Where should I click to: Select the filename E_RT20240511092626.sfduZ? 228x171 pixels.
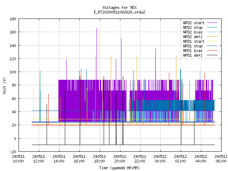119,12
